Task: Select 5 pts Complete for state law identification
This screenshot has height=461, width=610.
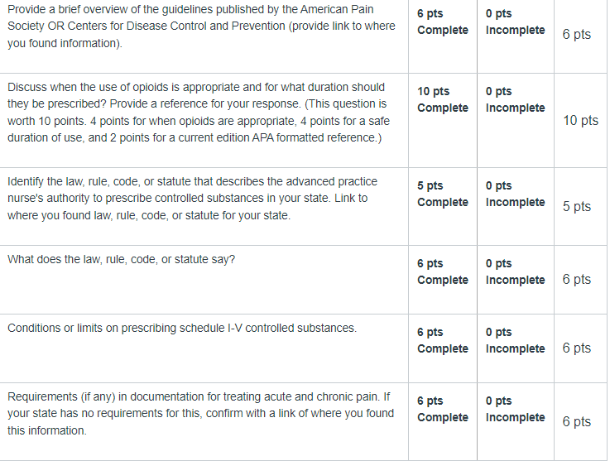Action: pos(442,194)
